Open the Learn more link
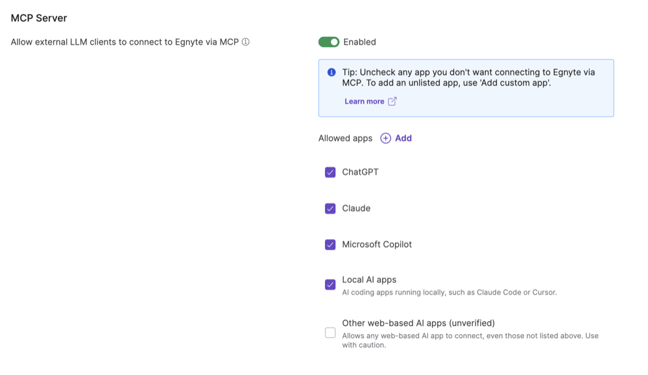 364,102
